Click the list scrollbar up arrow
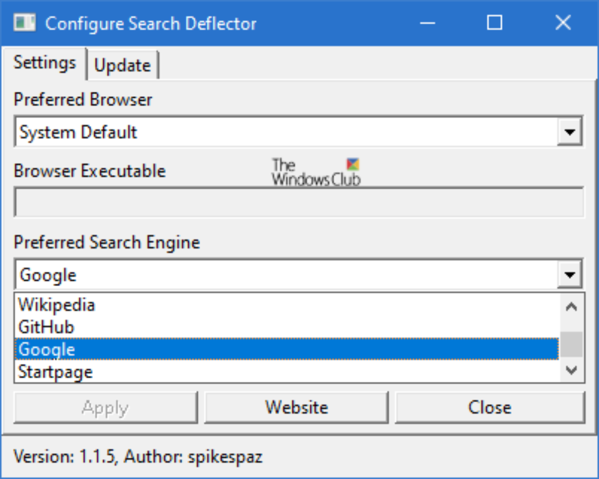 coord(572,307)
